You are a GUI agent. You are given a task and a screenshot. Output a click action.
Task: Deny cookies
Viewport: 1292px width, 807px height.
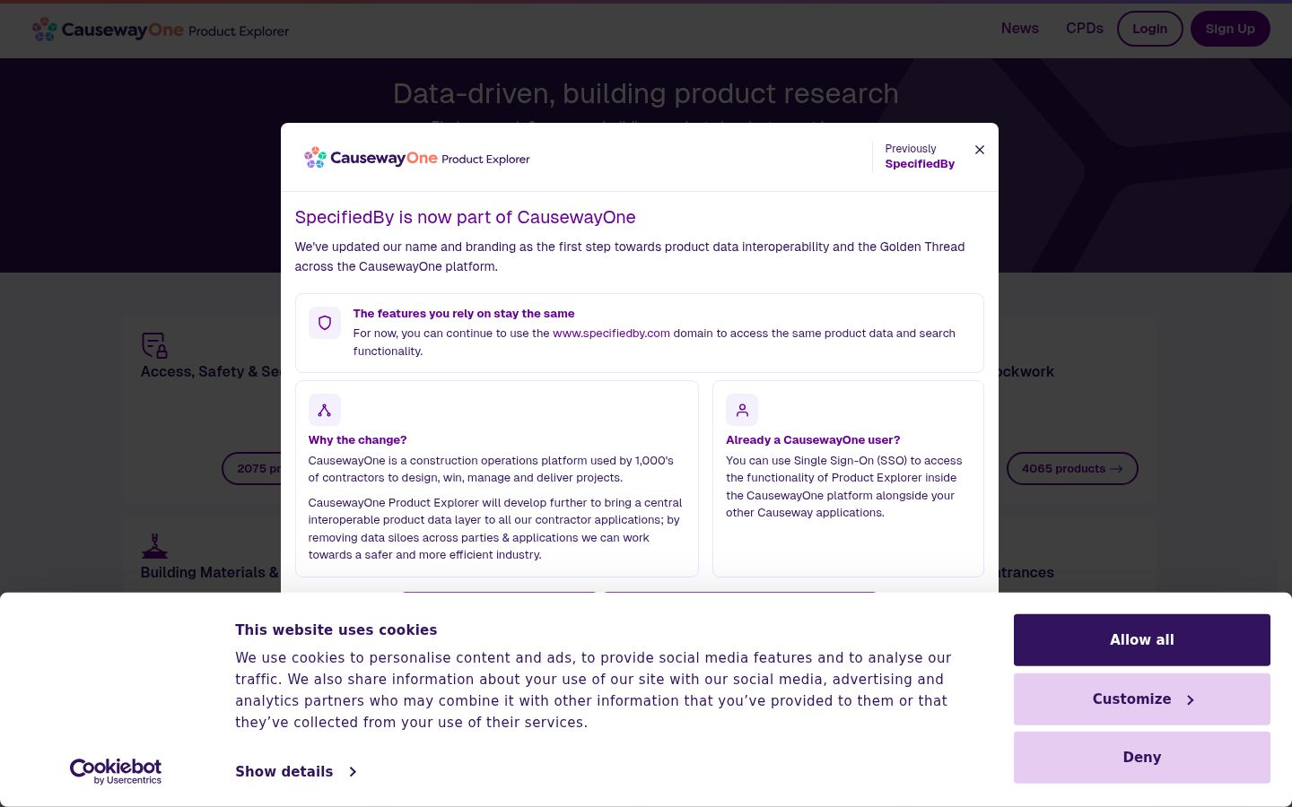click(1142, 758)
